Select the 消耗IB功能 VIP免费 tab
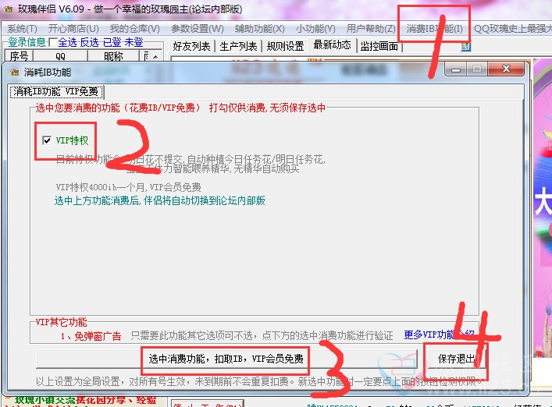This screenshot has height=407, width=552. [56, 92]
